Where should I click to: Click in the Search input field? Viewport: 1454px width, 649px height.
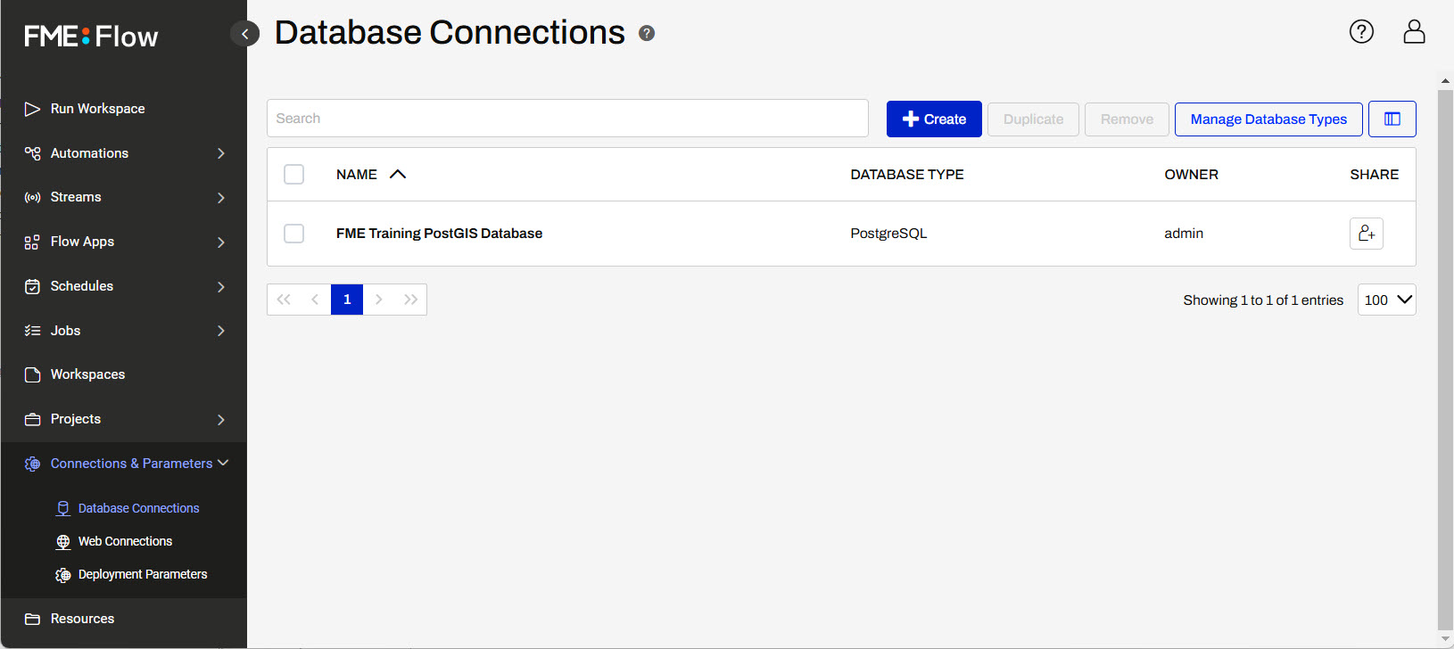[x=567, y=119]
